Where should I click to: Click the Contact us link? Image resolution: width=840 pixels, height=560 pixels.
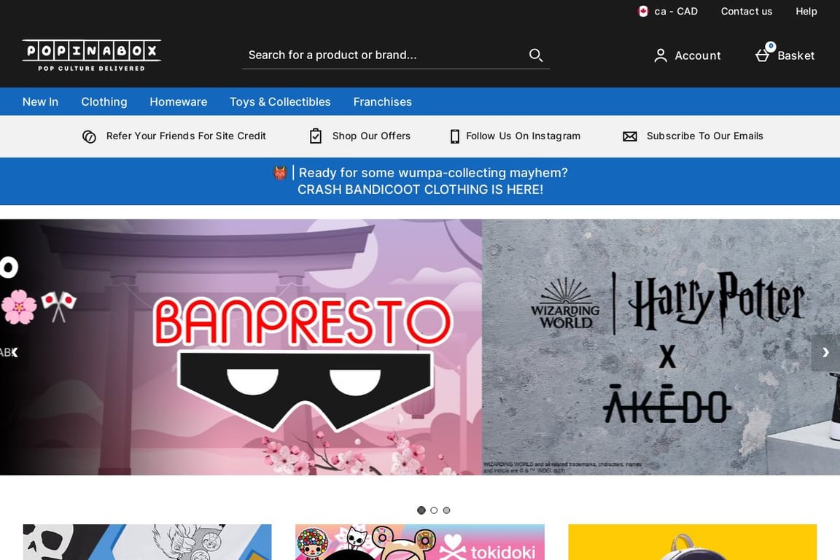(746, 11)
